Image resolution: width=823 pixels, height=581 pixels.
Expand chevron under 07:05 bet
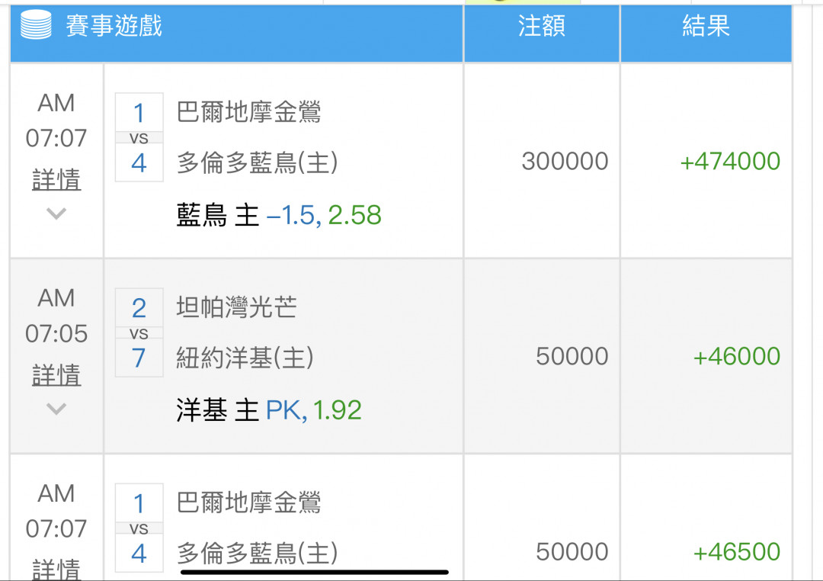tap(56, 409)
